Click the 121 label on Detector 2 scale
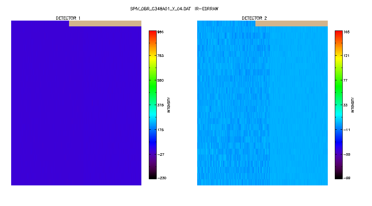 [x=346, y=56]
